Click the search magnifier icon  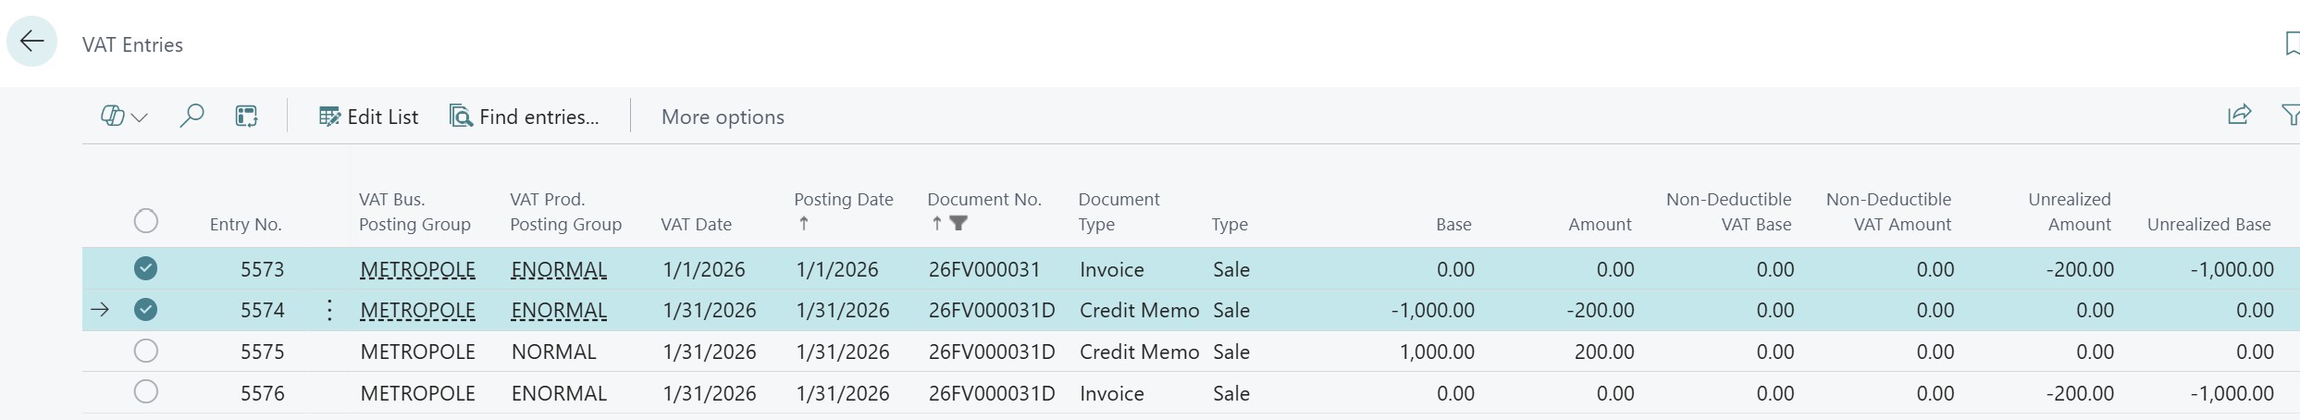(x=192, y=117)
